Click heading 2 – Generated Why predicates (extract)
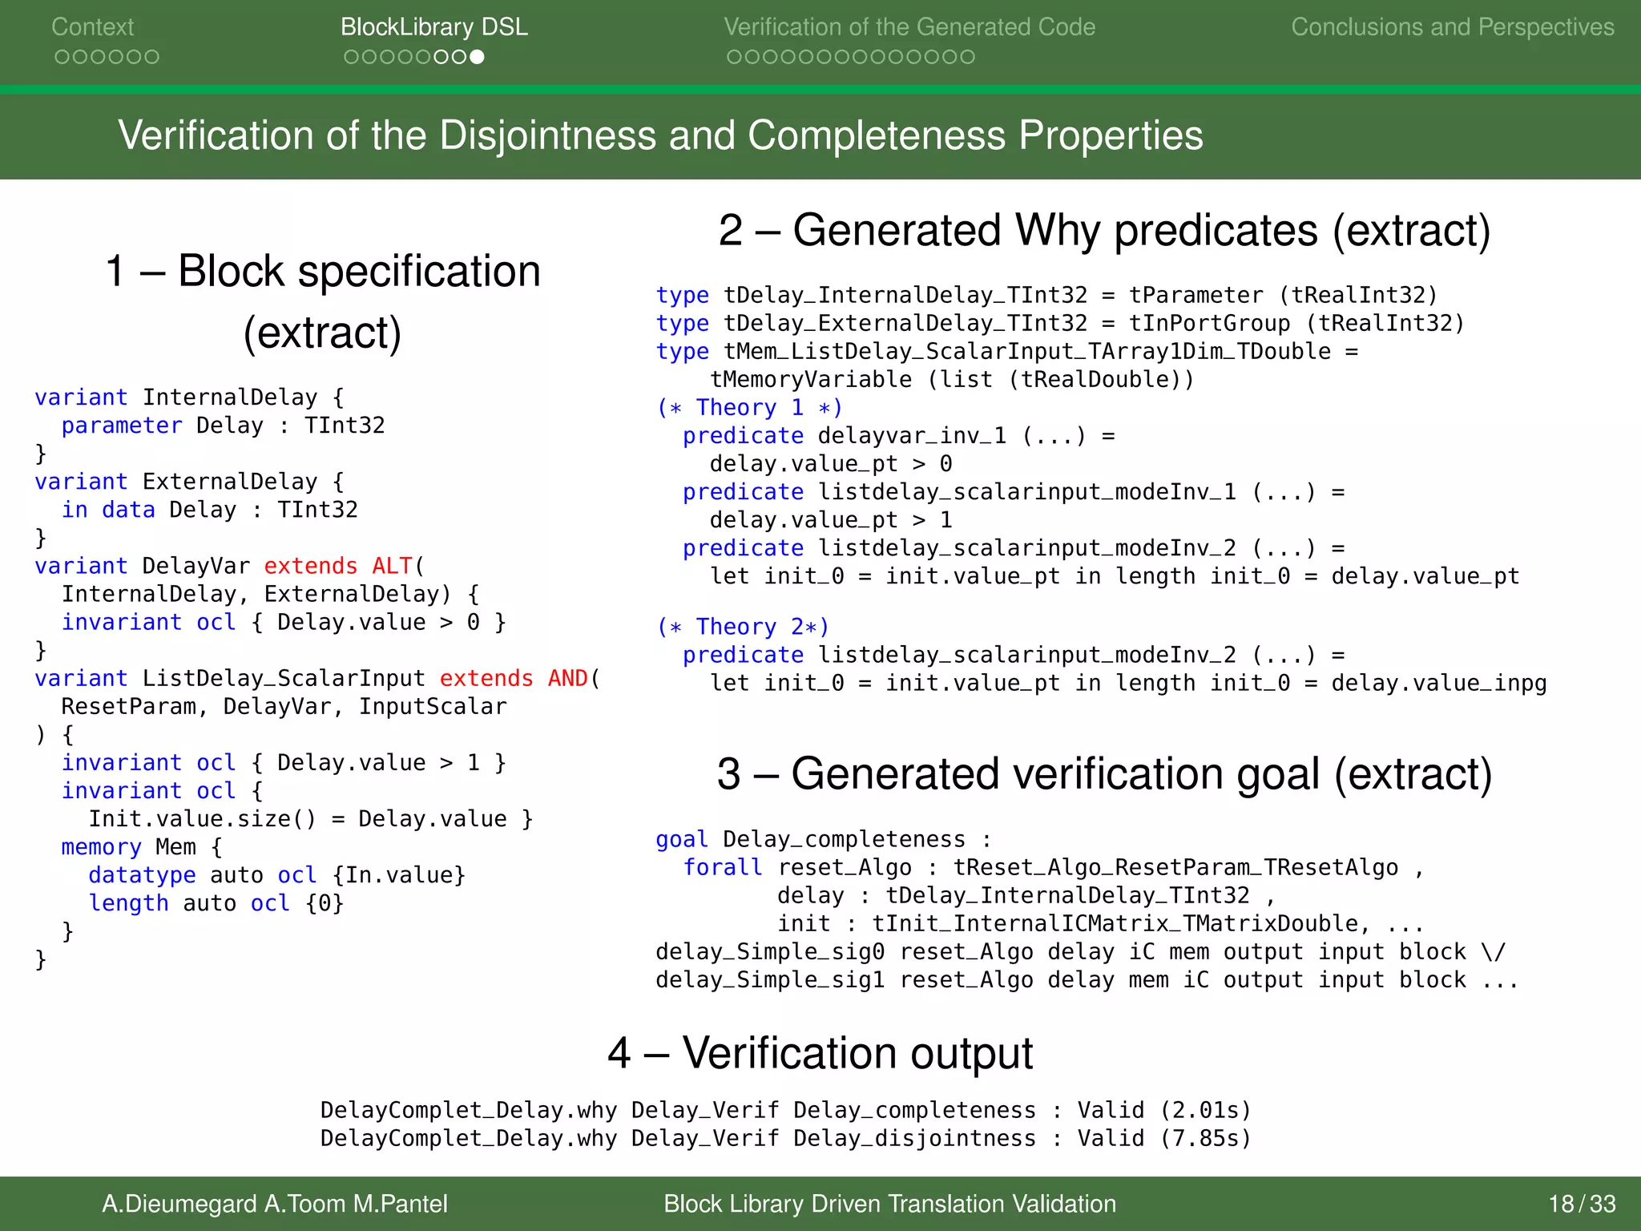Image resolution: width=1641 pixels, height=1231 pixels. [x=1104, y=231]
